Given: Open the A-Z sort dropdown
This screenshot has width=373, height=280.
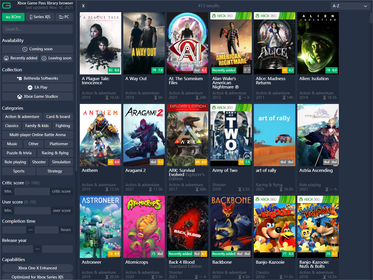Looking at the screenshot, I should (x=350, y=6).
